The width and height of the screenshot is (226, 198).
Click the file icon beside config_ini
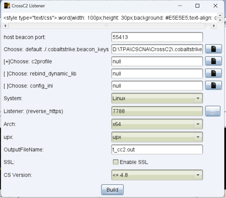click(x=213, y=86)
